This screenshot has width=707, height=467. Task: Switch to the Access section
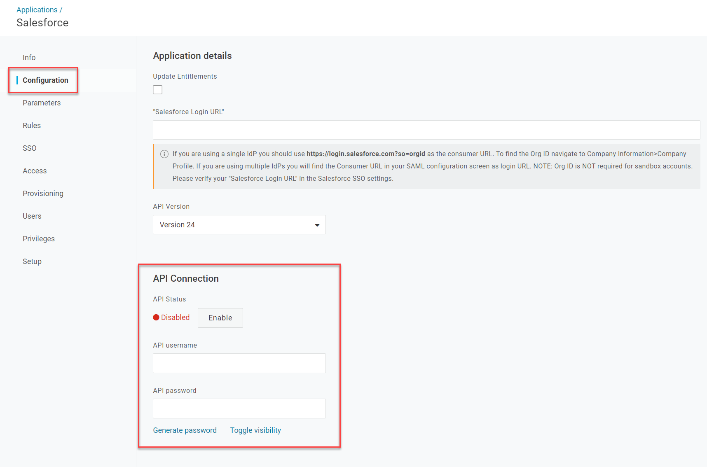[x=35, y=171]
